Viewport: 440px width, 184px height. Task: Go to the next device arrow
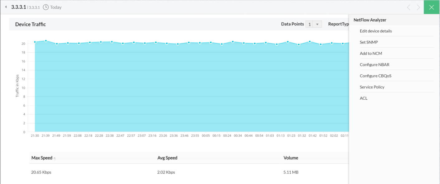click(418, 7)
